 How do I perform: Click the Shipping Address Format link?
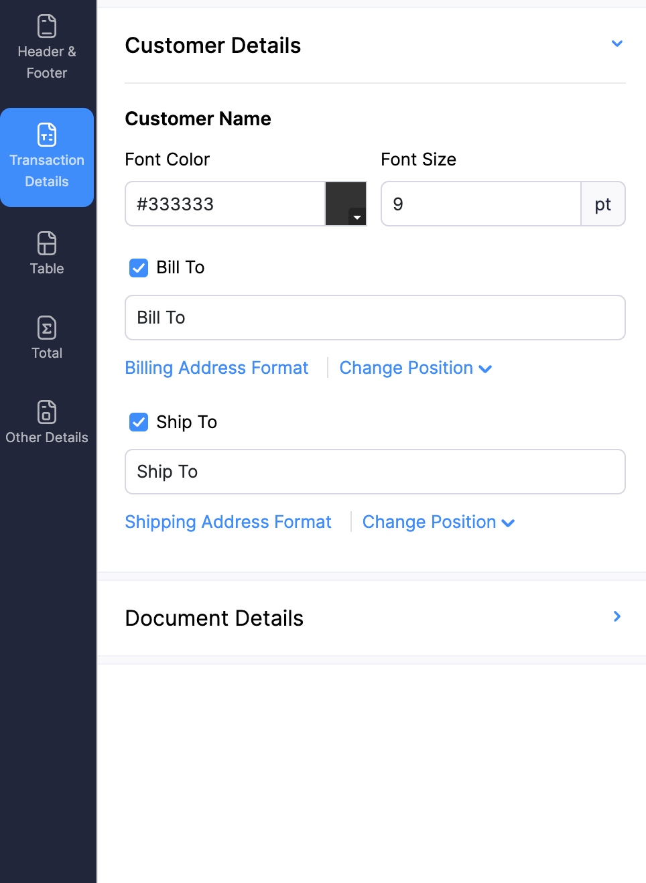(228, 522)
